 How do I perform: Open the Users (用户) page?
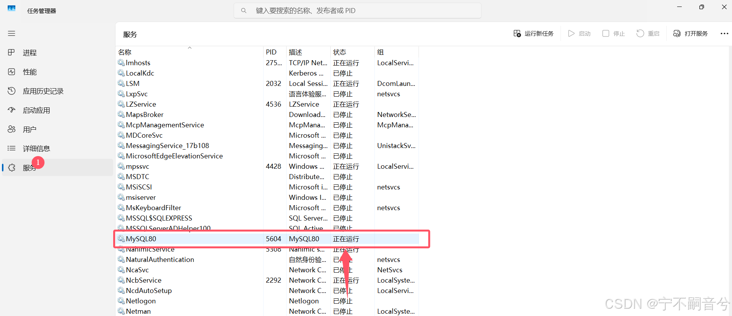[58, 129]
